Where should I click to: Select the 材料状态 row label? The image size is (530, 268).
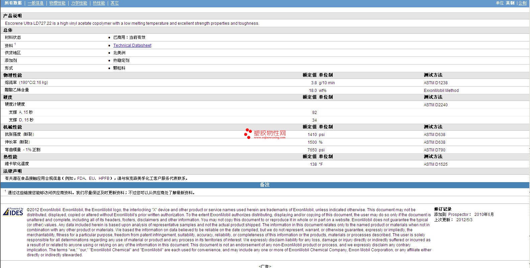(x=13, y=37)
